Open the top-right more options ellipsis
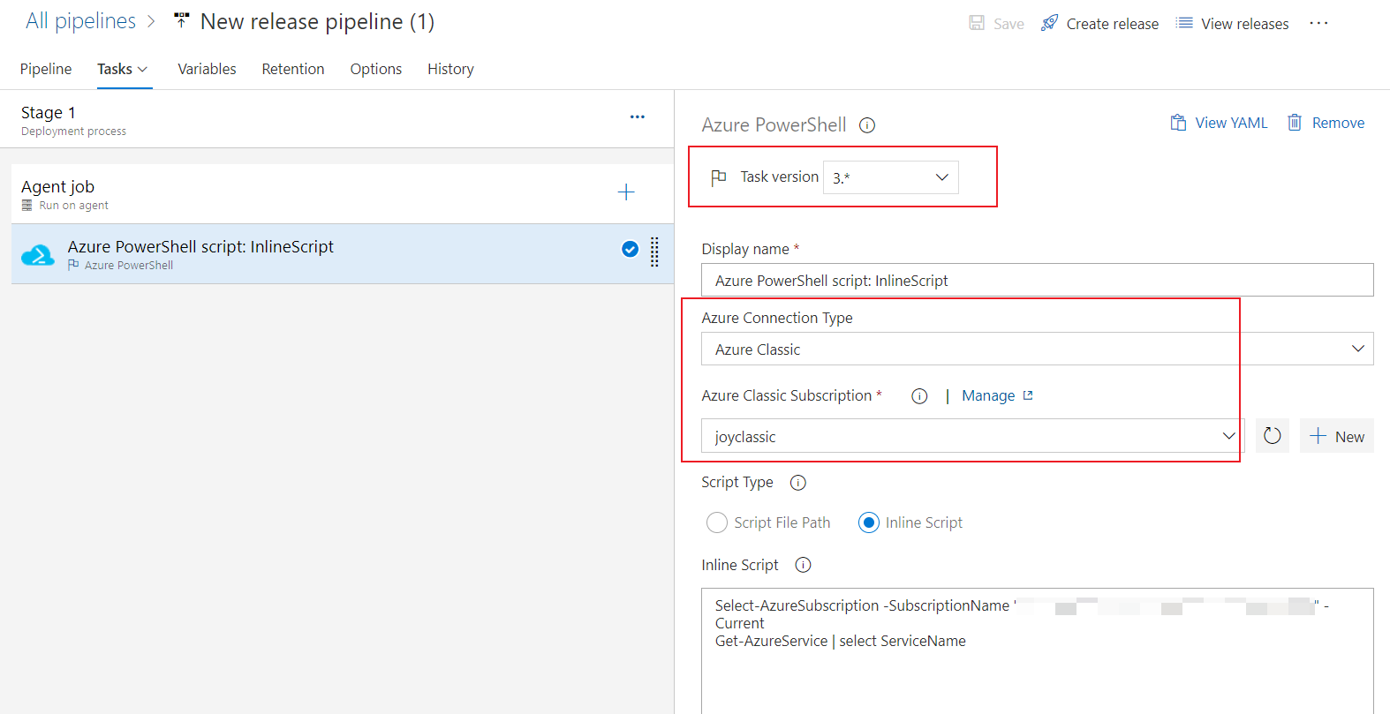Viewport: 1390px width, 714px height. point(1318,23)
